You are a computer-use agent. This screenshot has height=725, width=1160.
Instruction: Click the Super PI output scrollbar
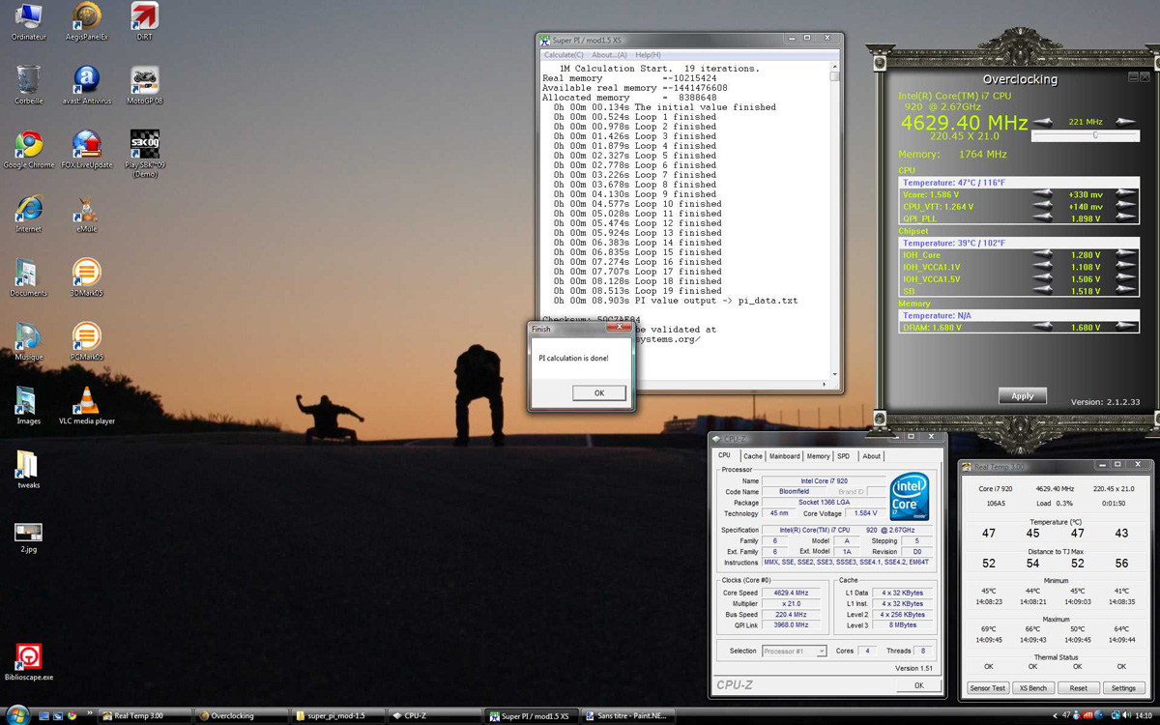[x=835, y=219]
